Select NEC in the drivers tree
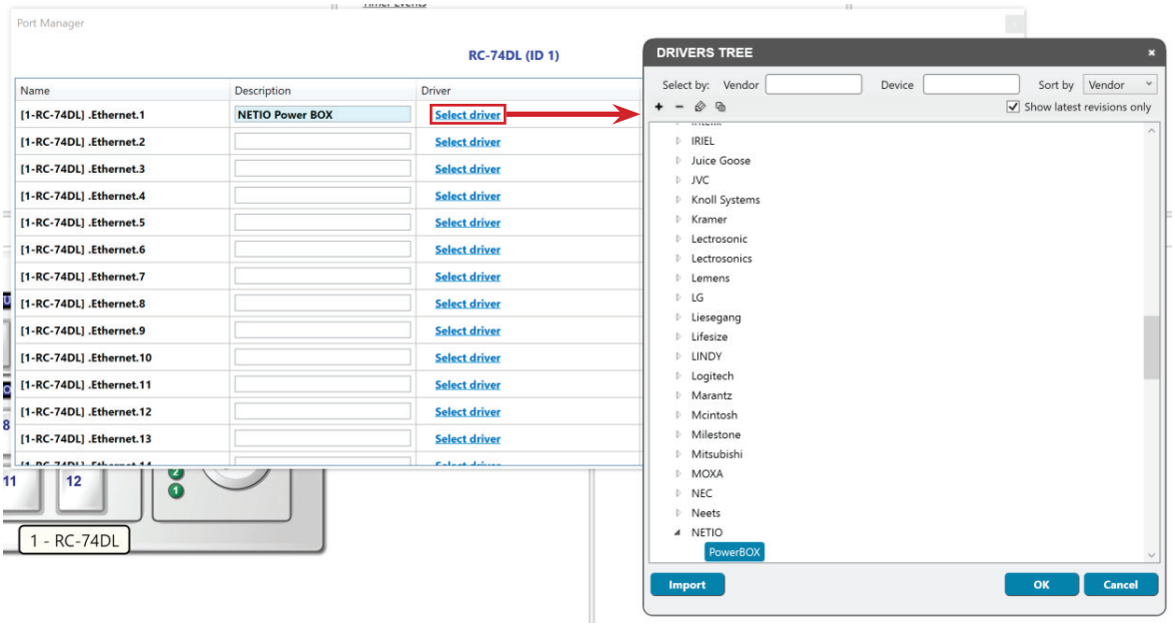 click(701, 493)
